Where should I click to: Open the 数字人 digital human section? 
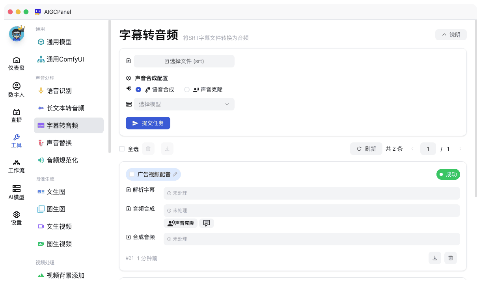[x=17, y=90]
